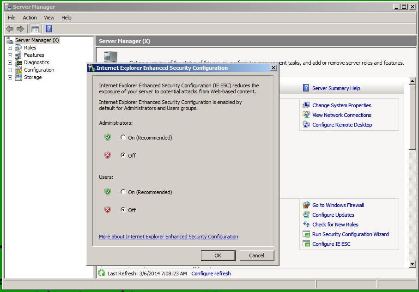The width and height of the screenshot is (419, 292).
Task: Click the Configure Updates link
Action: click(x=333, y=214)
